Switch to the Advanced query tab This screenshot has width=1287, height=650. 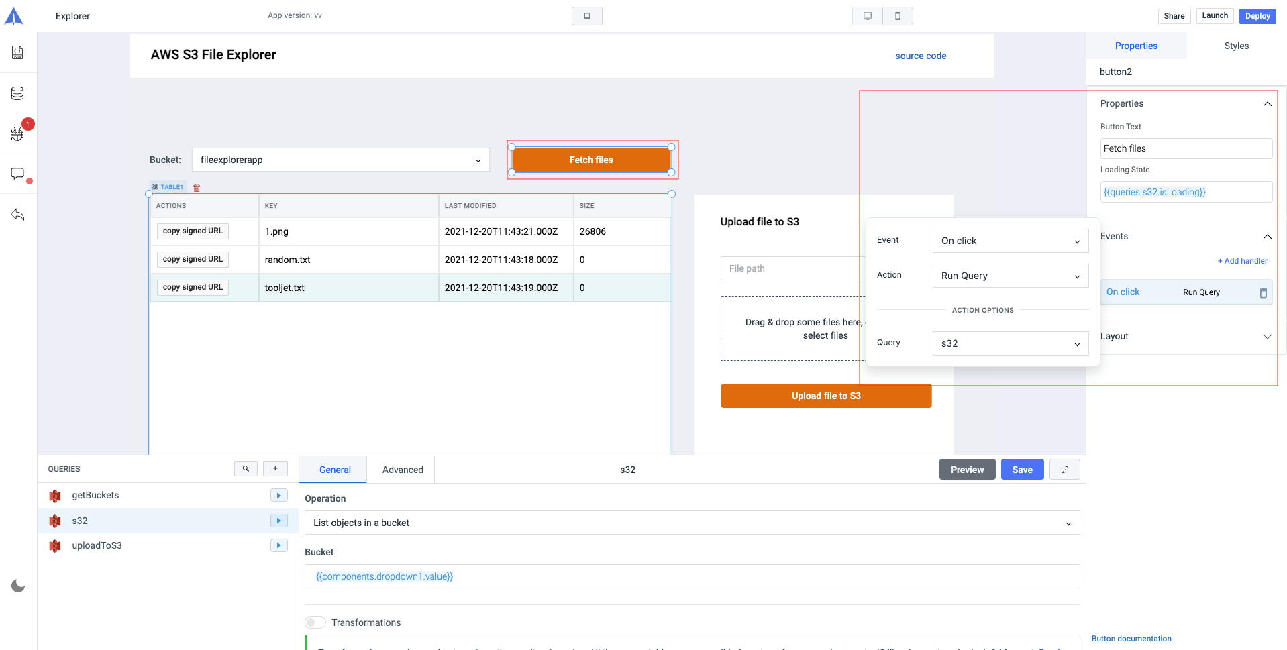[x=403, y=470]
